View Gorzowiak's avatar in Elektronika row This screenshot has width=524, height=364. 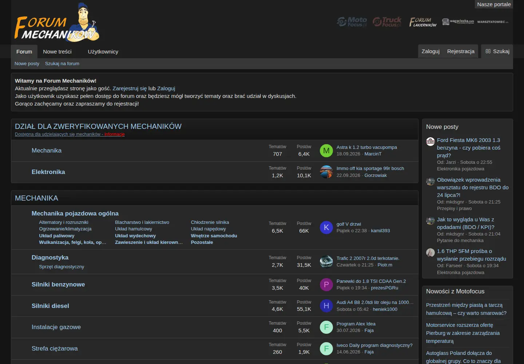click(326, 172)
